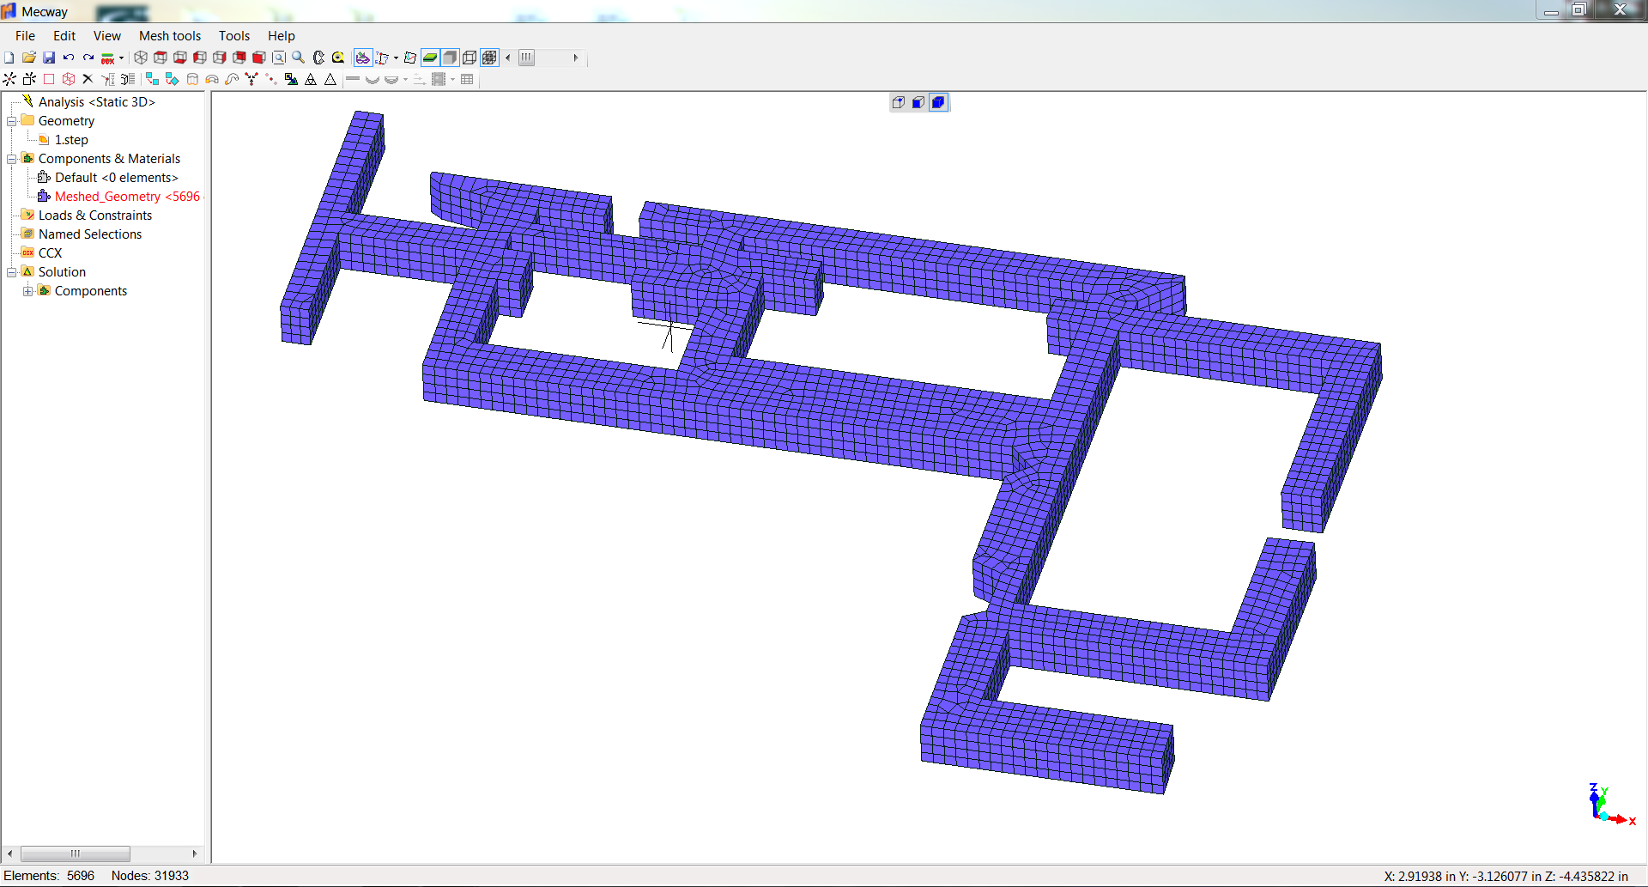
Task: Click the starburst new node icon
Action: pyautogui.click(x=9, y=79)
